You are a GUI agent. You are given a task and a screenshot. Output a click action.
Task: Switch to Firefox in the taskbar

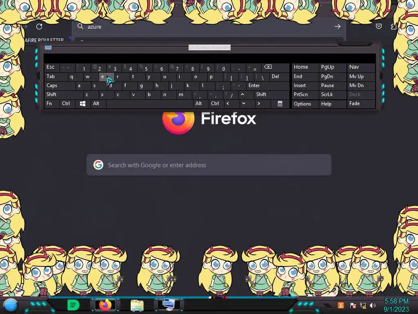click(105, 305)
